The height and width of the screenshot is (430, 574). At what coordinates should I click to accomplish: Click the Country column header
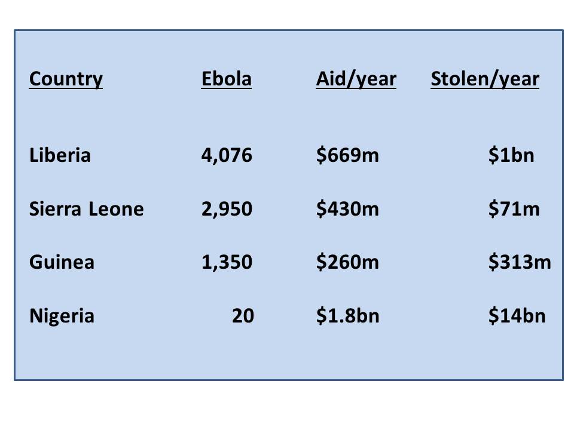66,79
